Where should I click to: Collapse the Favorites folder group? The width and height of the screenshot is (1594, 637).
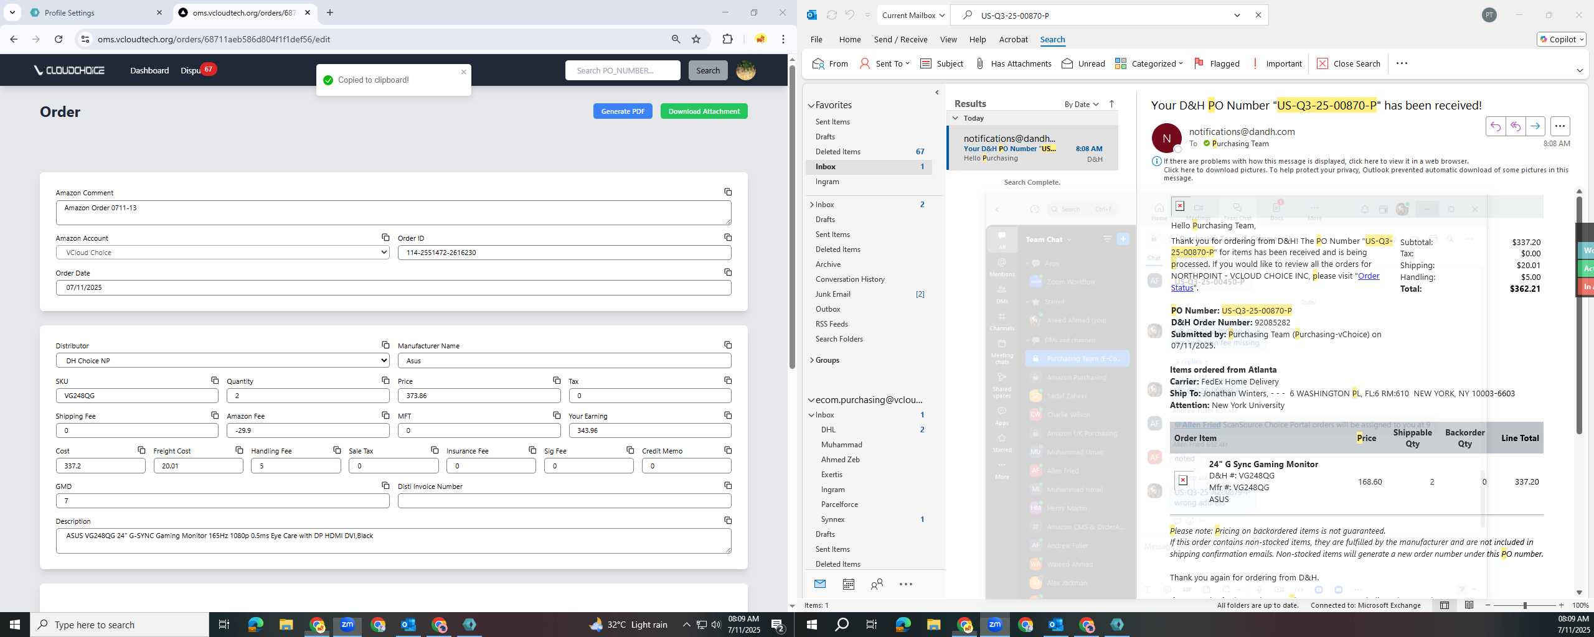[811, 106]
